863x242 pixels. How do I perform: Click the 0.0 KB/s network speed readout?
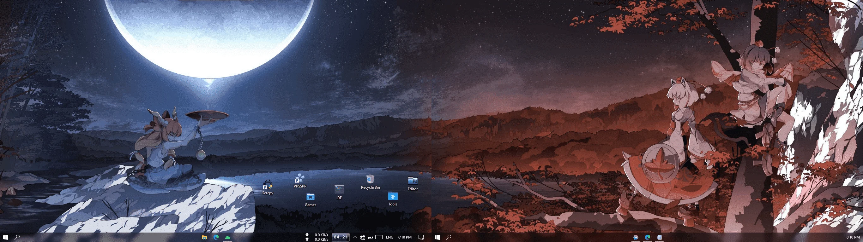click(321, 237)
